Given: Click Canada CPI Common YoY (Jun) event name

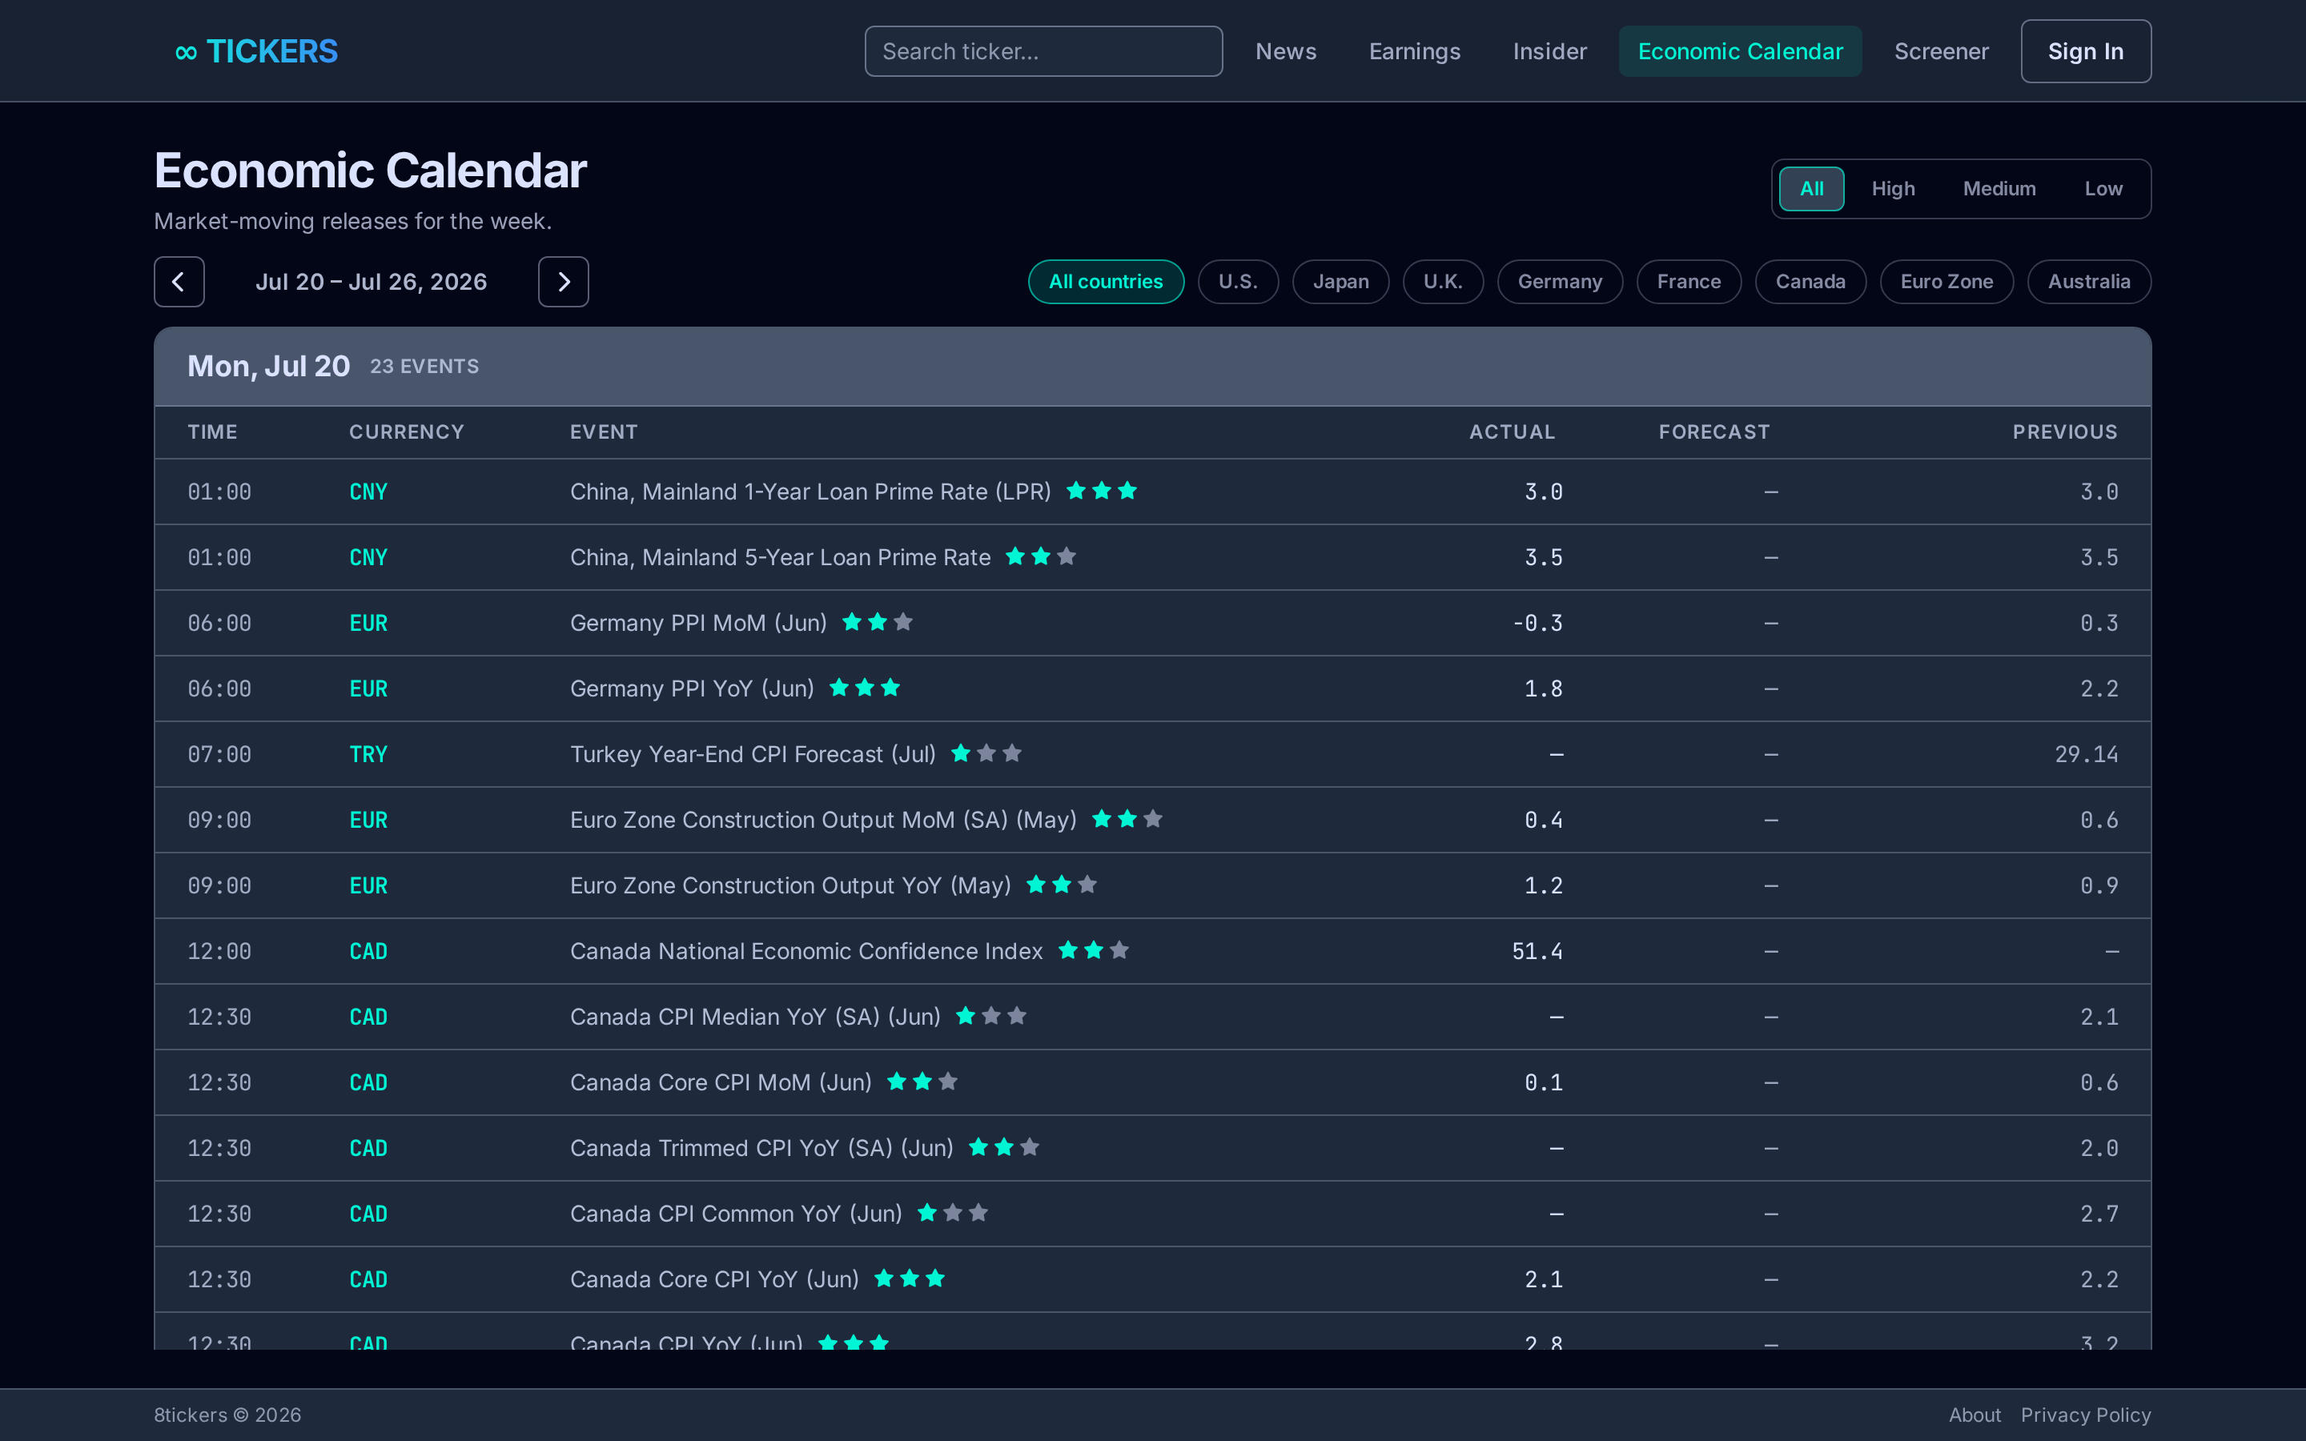Looking at the screenshot, I should coord(736,1214).
